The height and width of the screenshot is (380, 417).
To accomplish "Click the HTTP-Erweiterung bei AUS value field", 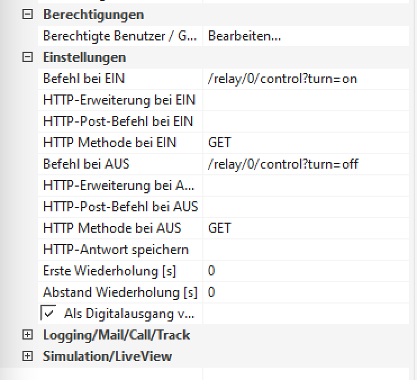I will [305, 186].
